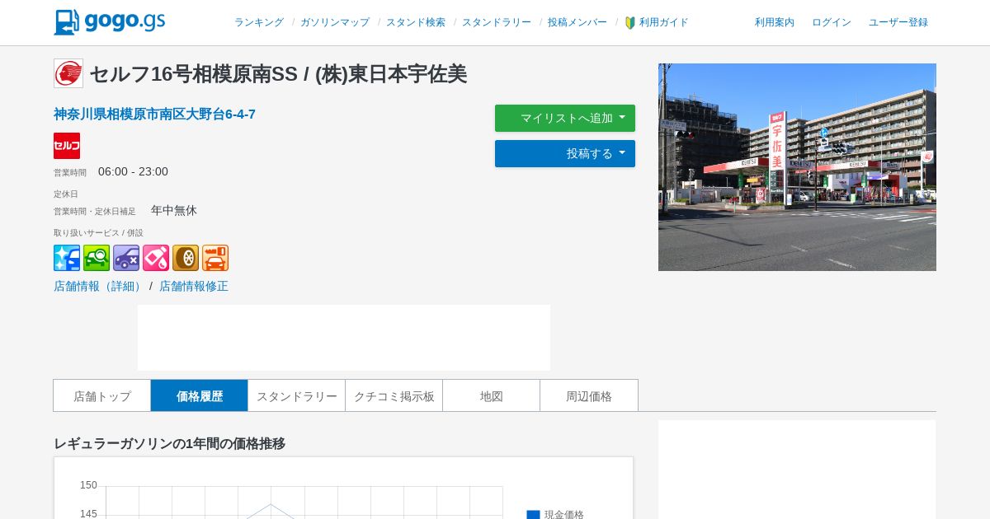Open the クチコミ掲示板 tab
The height and width of the screenshot is (519, 990).
coord(394,395)
